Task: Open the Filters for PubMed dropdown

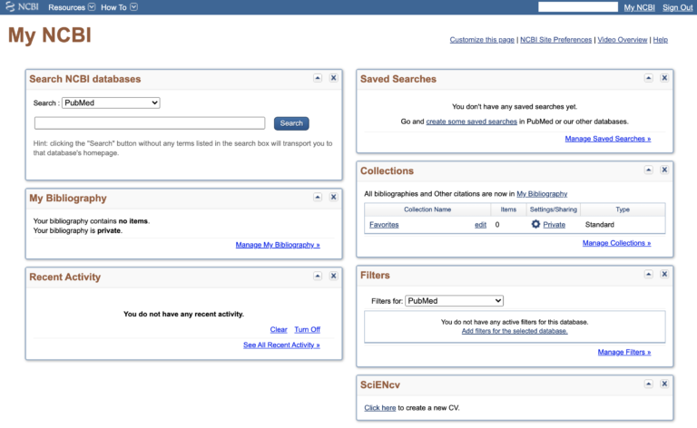Action: [x=455, y=301]
